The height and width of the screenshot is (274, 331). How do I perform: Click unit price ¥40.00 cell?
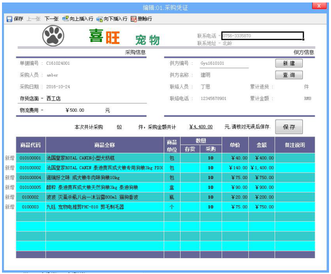pos(235,158)
